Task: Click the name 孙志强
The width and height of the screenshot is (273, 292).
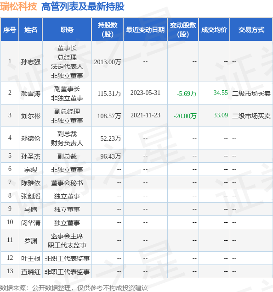Action: click(31, 62)
